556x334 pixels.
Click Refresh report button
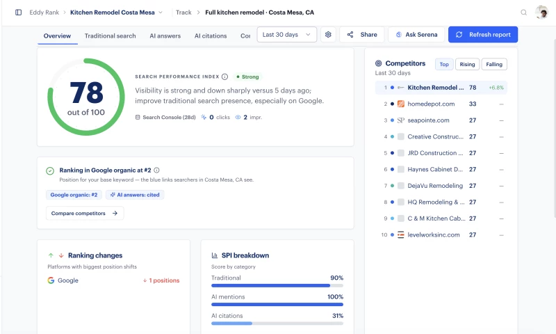pyautogui.click(x=482, y=34)
